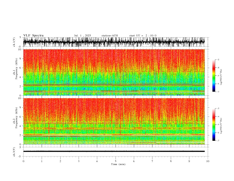Click the ch.1 spectrogram panel
Image resolution: width=234 pixels, height=181 pixels.
click(114, 72)
